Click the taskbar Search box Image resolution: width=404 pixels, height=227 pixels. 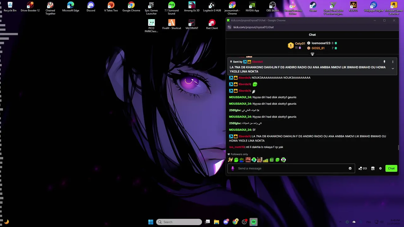tap(179, 222)
